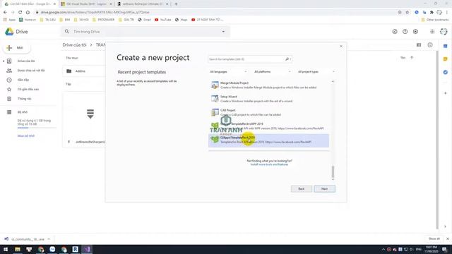Select the CAB Project template
452x254 pixels.
coord(268,112)
